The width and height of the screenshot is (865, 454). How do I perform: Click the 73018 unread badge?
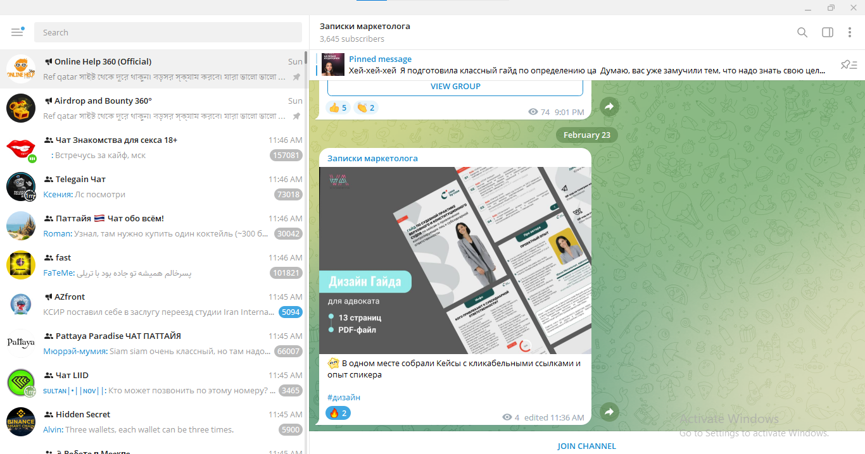click(x=288, y=195)
